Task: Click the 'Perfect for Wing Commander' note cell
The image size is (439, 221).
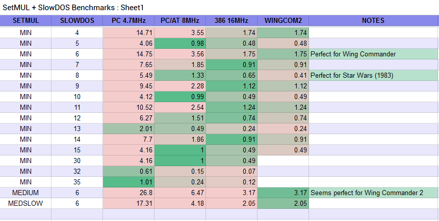Action: tap(374, 54)
